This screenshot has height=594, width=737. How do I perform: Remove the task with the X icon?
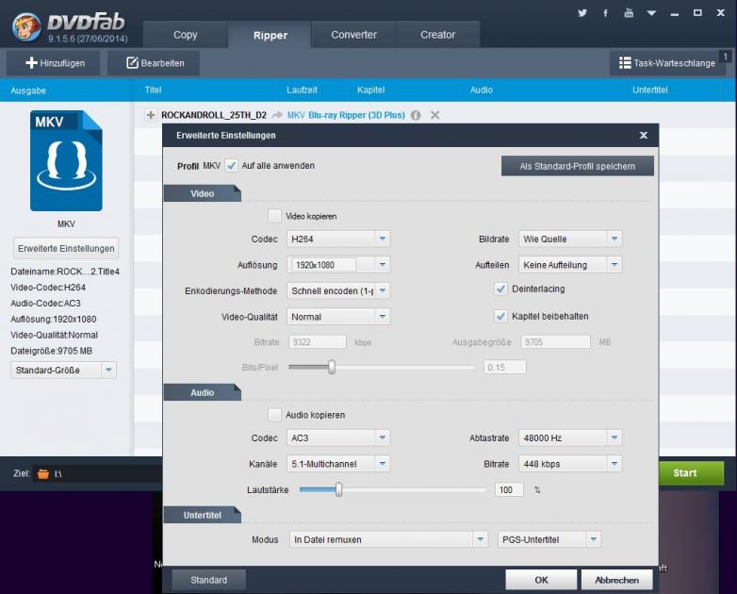tap(434, 115)
